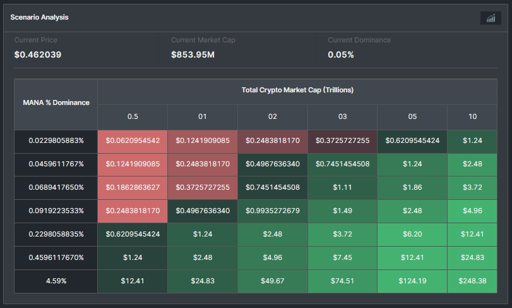This screenshot has width=512, height=308.
Task: Click the current dominance value 0.05%
Action: point(341,54)
